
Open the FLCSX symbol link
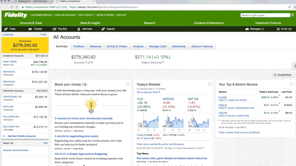(223, 97)
